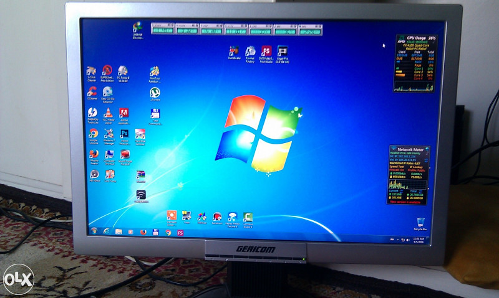Open Internet Explorer from the taskbar
Image resolution: width=499 pixels, height=298 pixels.
pyautogui.click(x=106, y=231)
